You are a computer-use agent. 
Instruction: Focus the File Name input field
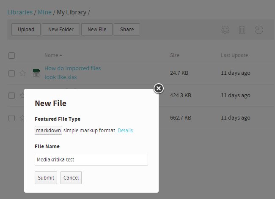(x=91, y=160)
